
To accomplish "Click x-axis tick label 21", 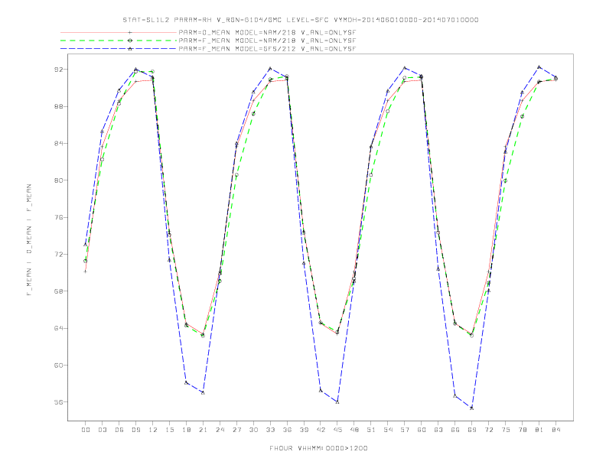I will [x=203, y=430].
